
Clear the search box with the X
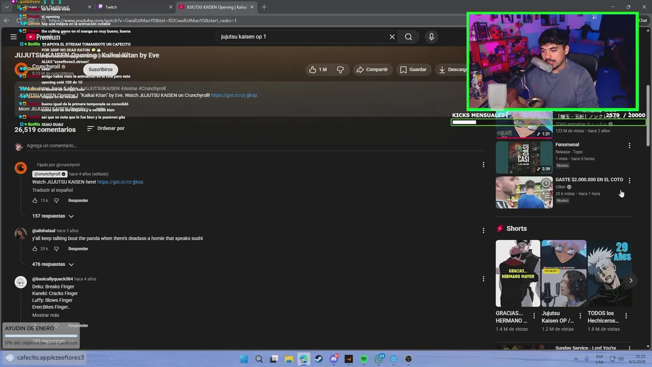click(392, 37)
